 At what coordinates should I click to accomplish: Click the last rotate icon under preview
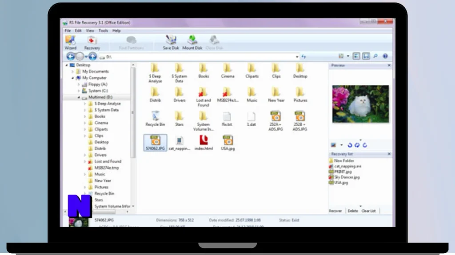(x=365, y=145)
